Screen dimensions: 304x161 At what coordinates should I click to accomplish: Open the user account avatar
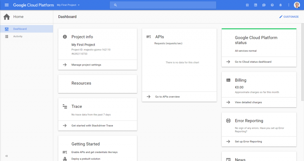(x=297, y=5)
